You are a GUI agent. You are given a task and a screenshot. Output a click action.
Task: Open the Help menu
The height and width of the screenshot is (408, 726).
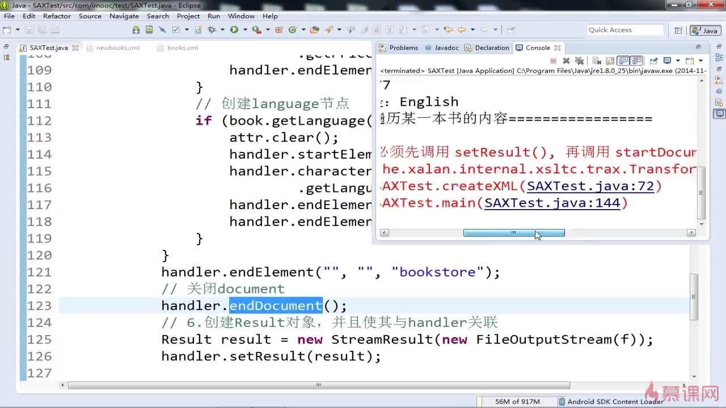(271, 16)
